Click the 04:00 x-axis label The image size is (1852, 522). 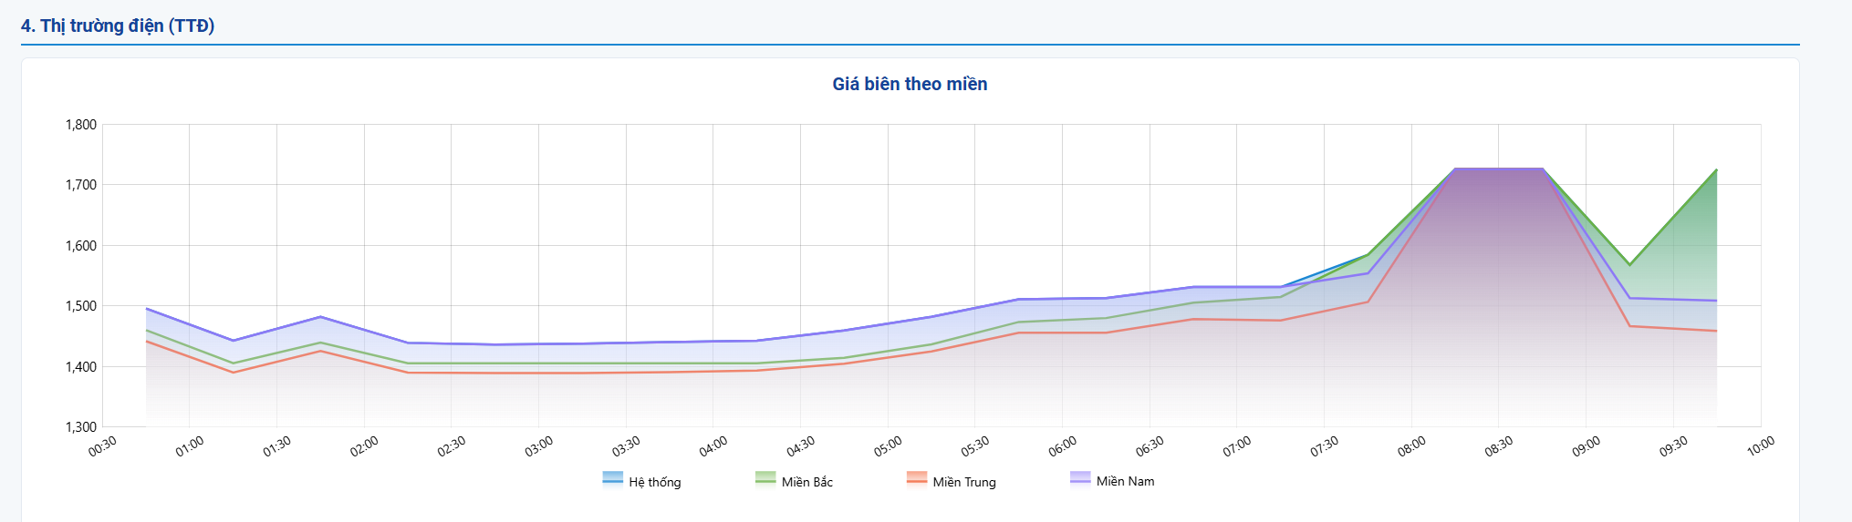(x=713, y=446)
